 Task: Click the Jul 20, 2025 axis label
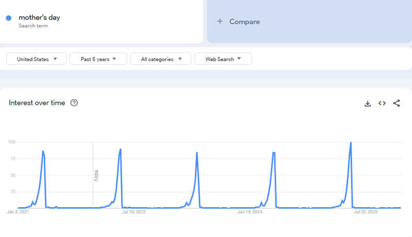click(366, 212)
